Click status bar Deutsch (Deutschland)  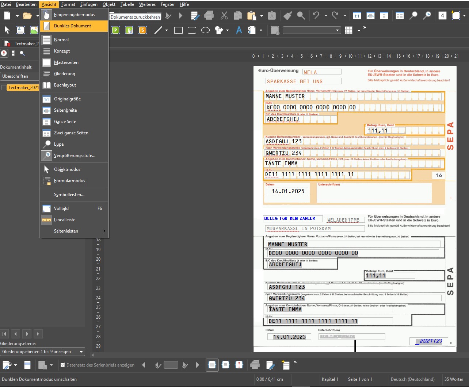(x=413, y=379)
